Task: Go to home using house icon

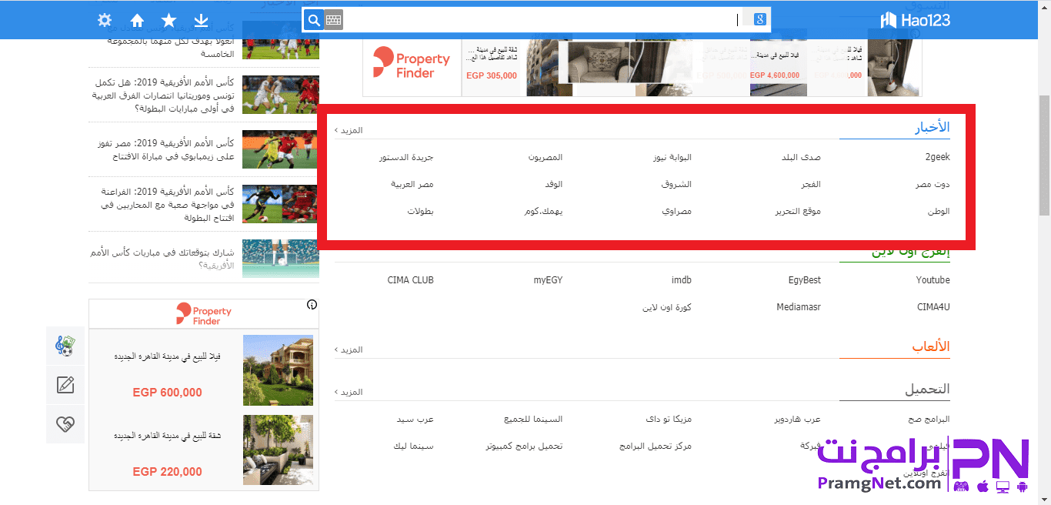Action: pyautogui.click(x=137, y=20)
